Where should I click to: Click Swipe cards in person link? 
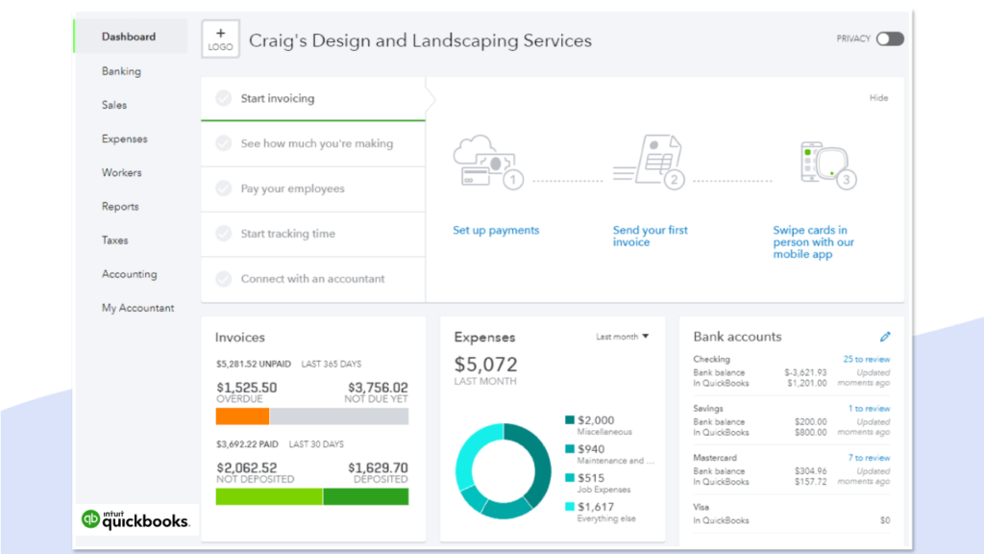[813, 241]
